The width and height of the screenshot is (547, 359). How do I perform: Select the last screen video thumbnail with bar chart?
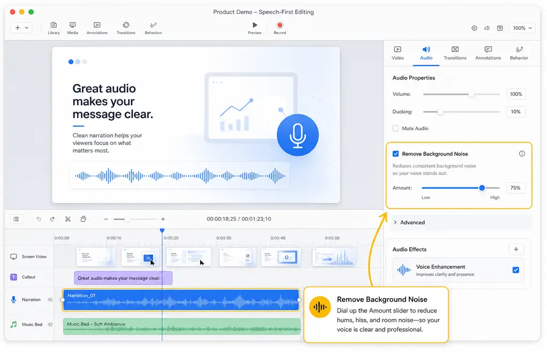click(334, 257)
